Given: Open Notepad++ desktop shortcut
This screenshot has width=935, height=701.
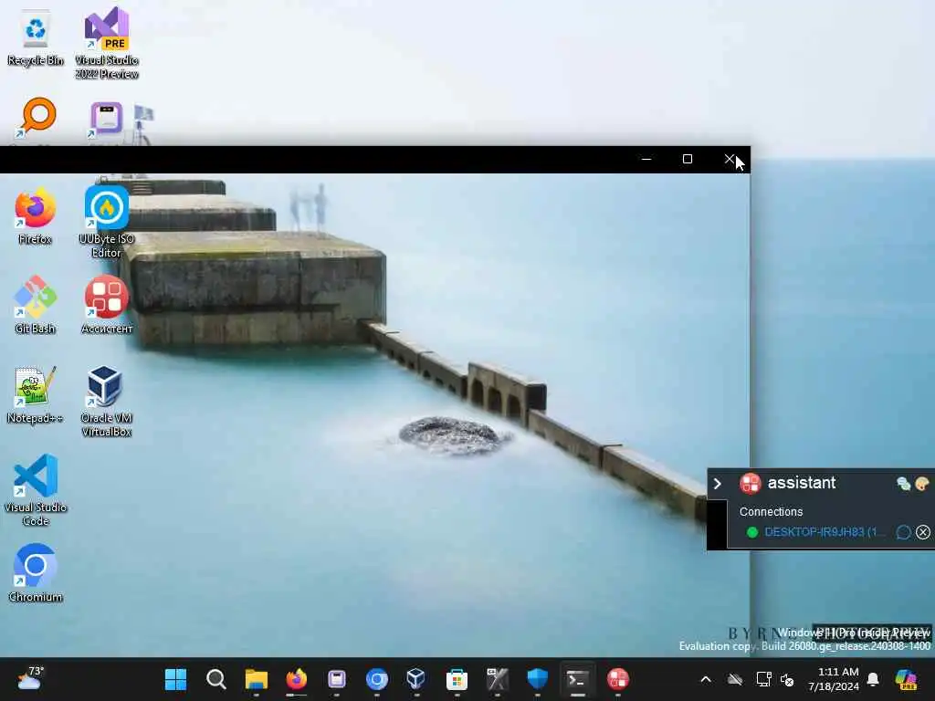Looking at the screenshot, I should coord(35,394).
